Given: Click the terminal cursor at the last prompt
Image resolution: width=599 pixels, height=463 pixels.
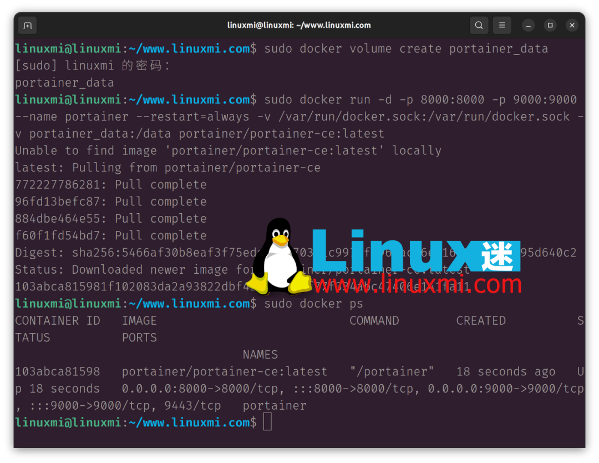Looking at the screenshot, I should 267,422.
